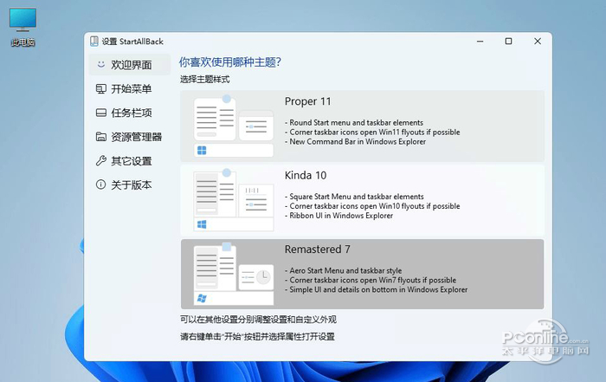Click 'Aero Start Menu and taskbar style' text

(x=345, y=270)
